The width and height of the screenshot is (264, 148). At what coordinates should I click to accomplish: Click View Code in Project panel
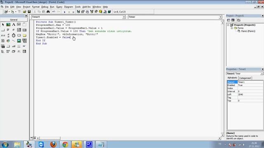pos(229,20)
